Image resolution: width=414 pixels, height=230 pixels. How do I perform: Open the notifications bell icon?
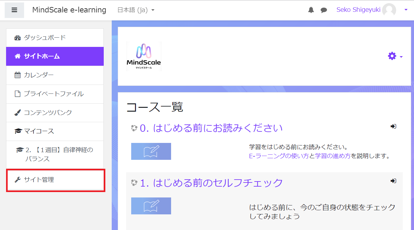click(x=311, y=10)
